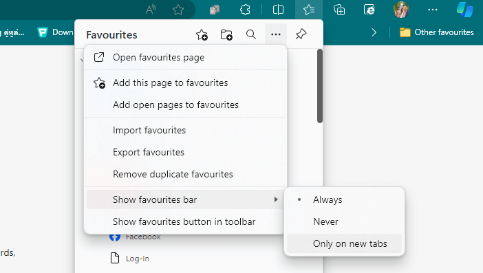Open the Copilot icon

pyautogui.click(x=465, y=10)
